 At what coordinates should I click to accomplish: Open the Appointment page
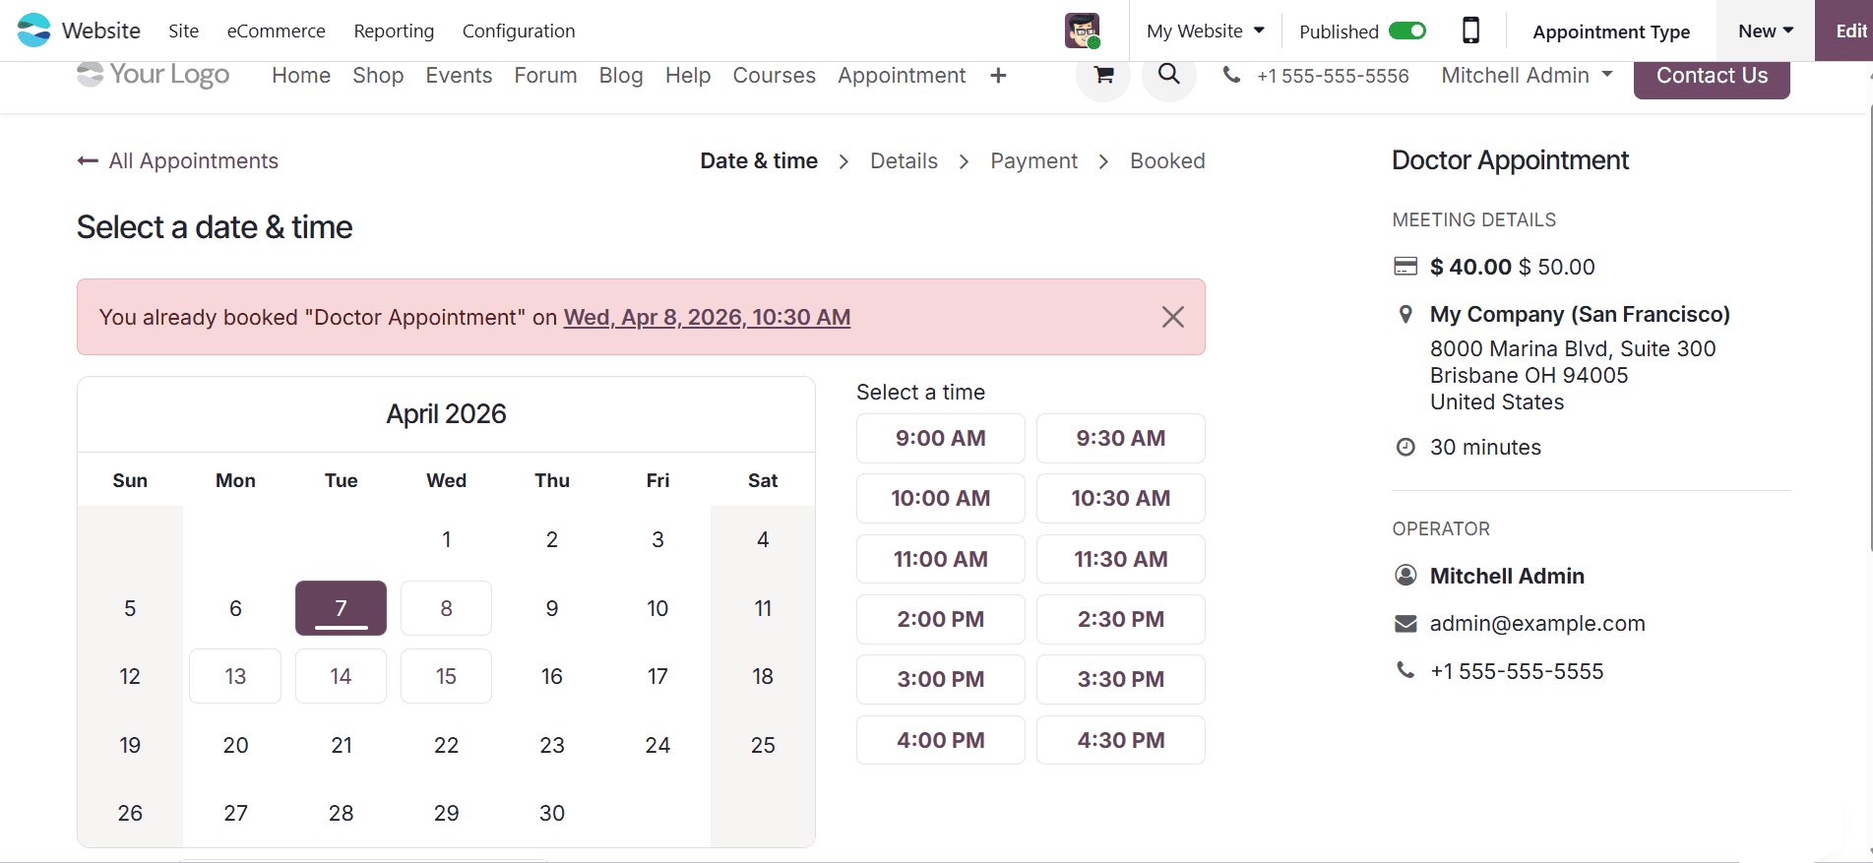pyautogui.click(x=902, y=76)
